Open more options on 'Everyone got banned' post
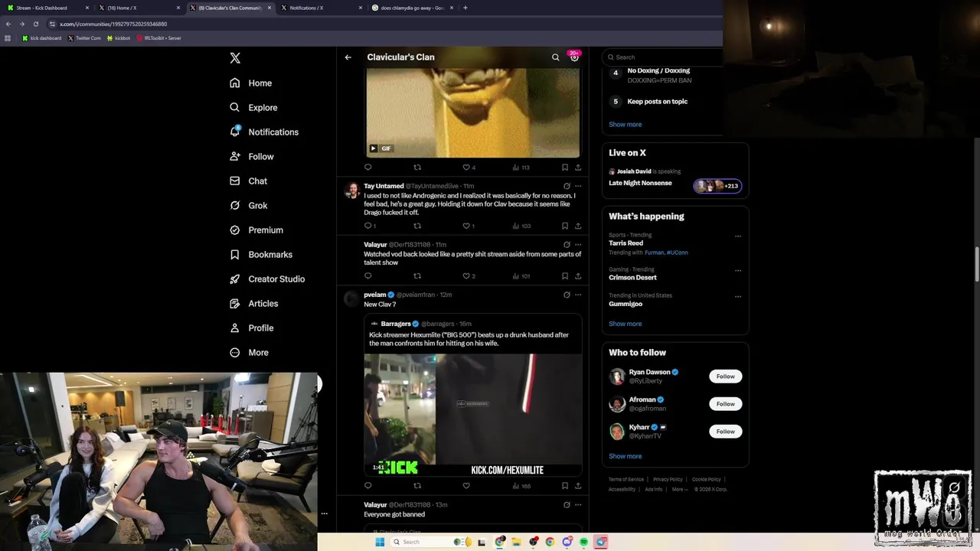 [x=578, y=505]
